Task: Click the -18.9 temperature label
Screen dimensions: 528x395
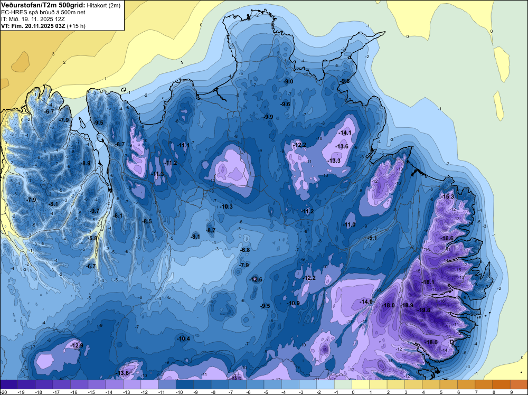Action: pyautogui.click(x=407, y=305)
